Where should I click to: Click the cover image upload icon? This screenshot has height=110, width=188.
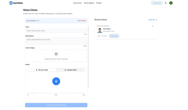click(56, 54)
